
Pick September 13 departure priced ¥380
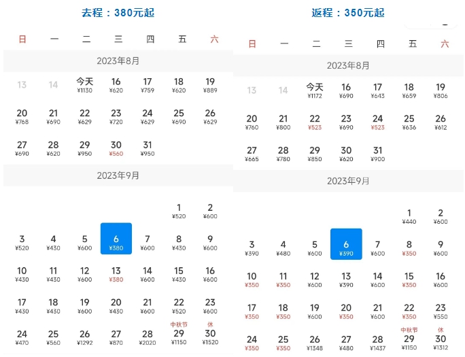tap(116, 274)
